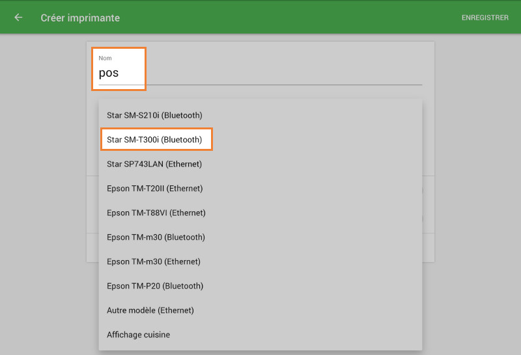Click the typed text "pos"
Screen dimensions: 521x355
[x=109, y=73]
